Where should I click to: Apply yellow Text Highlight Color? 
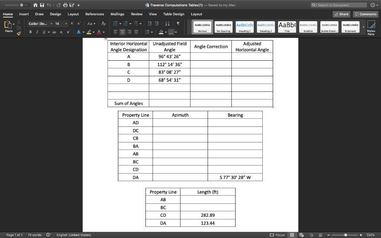[x=89, y=32]
